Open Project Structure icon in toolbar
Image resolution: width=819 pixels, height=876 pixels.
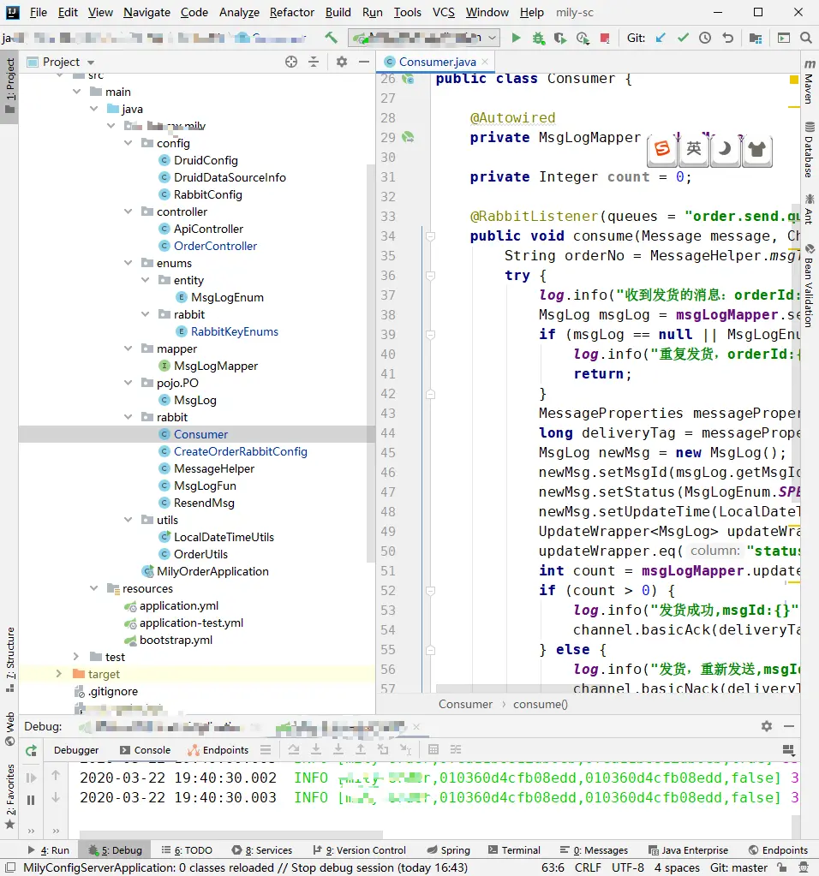[x=756, y=38]
